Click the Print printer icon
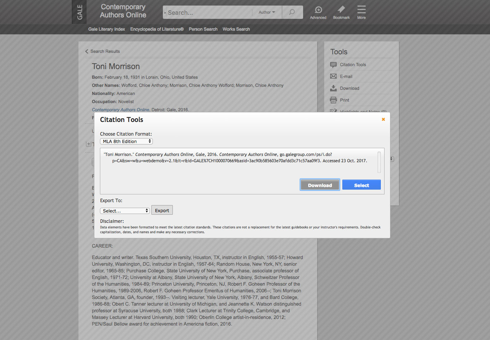The height and width of the screenshot is (340, 490). coord(333,100)
